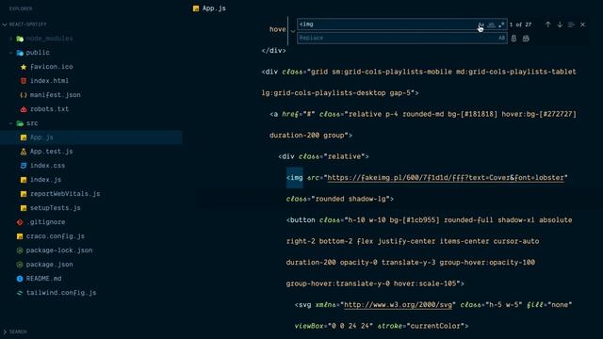Click the Replace All icon
The height and width of the screenshot is (339, 603).
pos(526,38)
